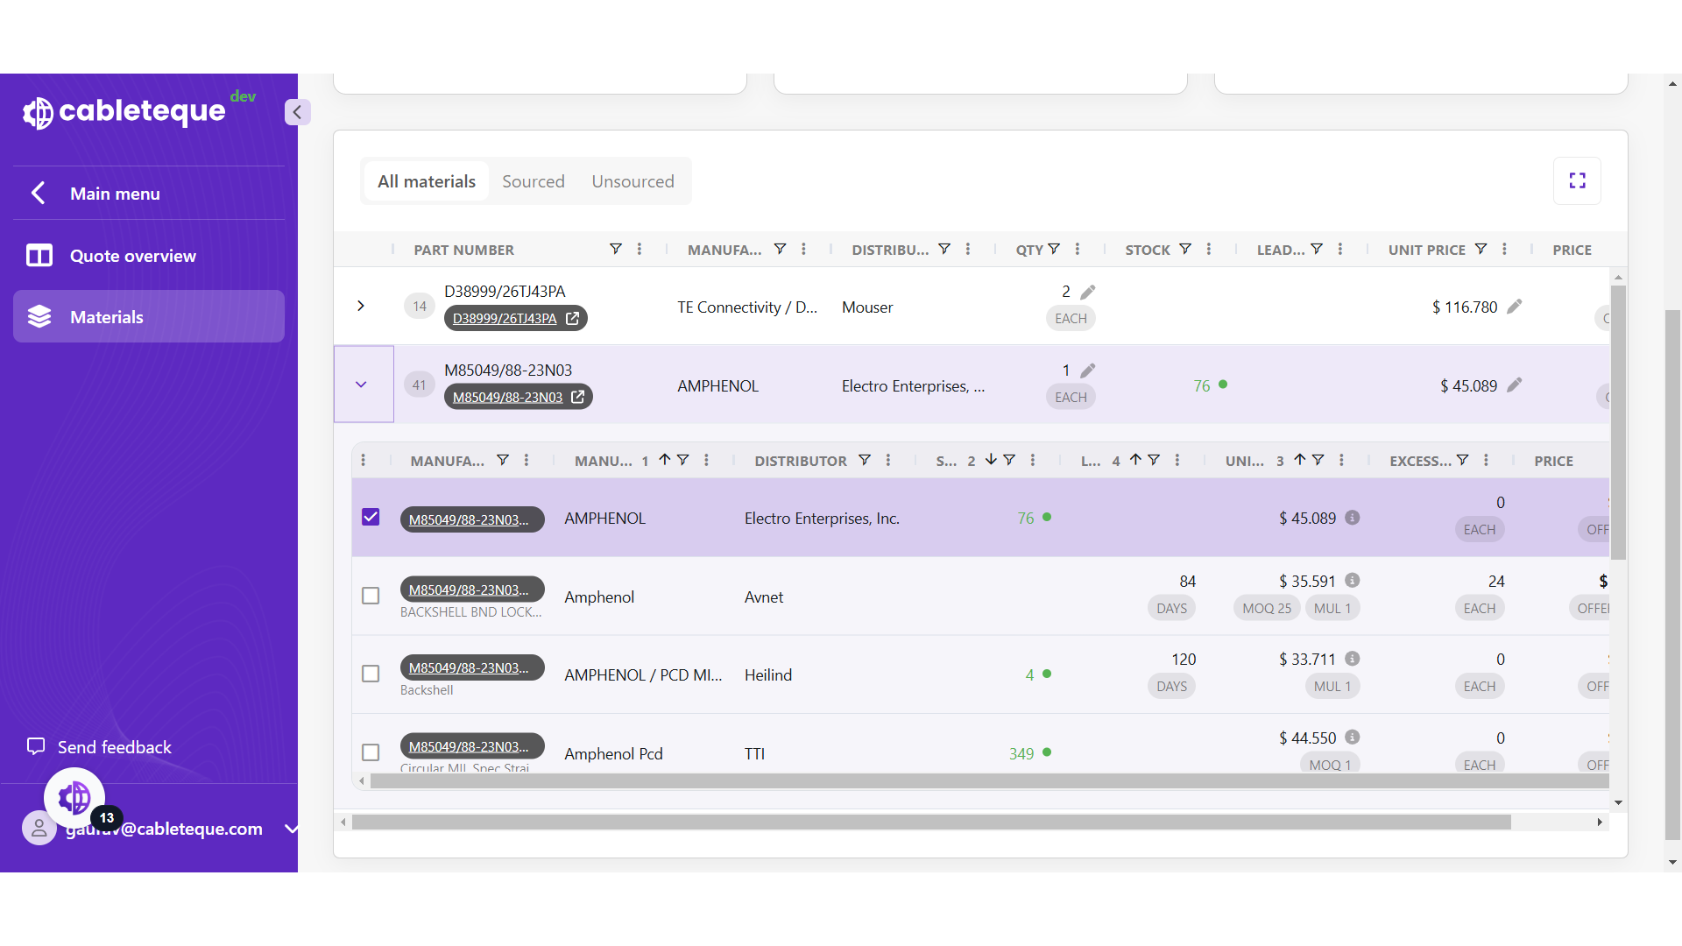
Task: Click the table's bottom horizontal scrollbar
Action: [930, 822]
